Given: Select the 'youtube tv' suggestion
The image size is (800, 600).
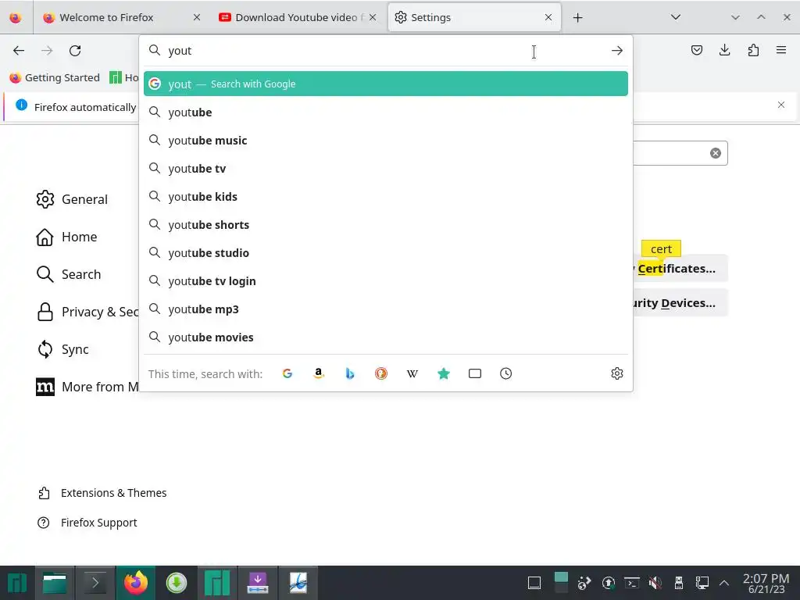Looking at the screenshot, I should click(x=386, y=169).
